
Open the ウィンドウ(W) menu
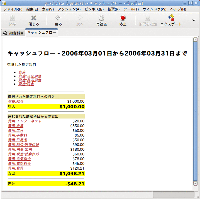(x=155, y=9)
